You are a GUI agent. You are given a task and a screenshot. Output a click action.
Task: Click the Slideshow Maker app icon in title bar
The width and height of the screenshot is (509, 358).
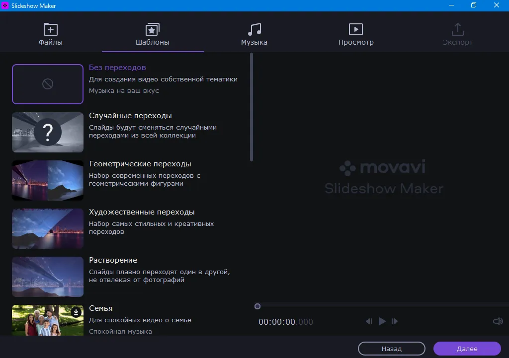point(5,5)
